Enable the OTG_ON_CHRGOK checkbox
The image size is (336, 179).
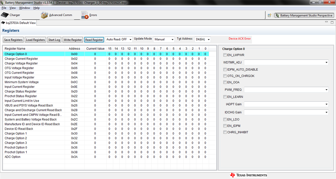pyautogui.click(x=225, y=76)
